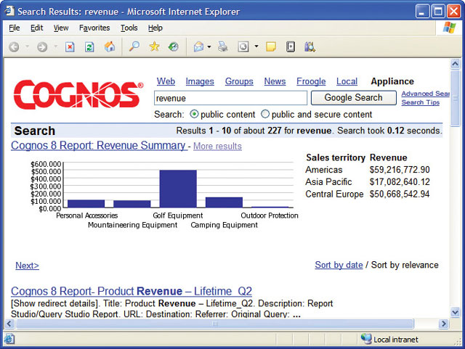Image resolution: width=465 pixels, height=349 pixels.
Task: Open the Search magnifier toolbar icon
Action: coord(134,46)
